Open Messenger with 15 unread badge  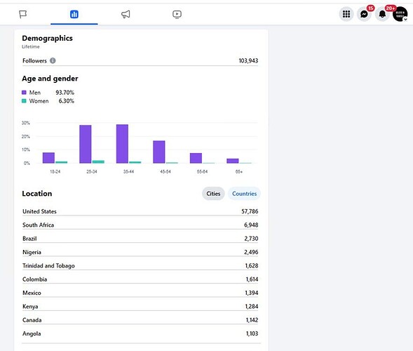click(x=364, y=14)
